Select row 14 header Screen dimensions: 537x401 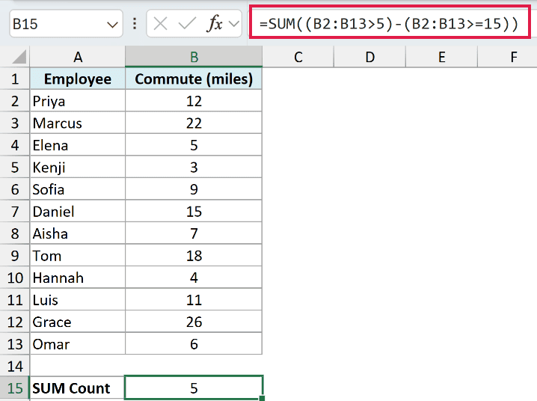pyautogui.click(x=15, y=366)
